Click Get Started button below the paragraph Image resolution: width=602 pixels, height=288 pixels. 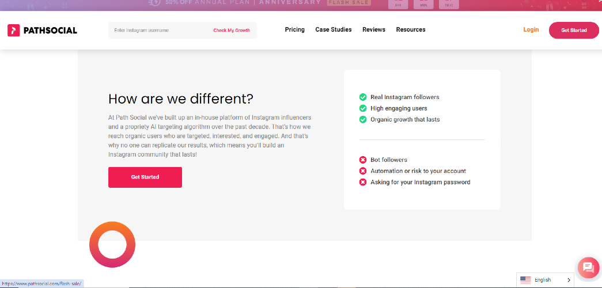pos(145,177)
